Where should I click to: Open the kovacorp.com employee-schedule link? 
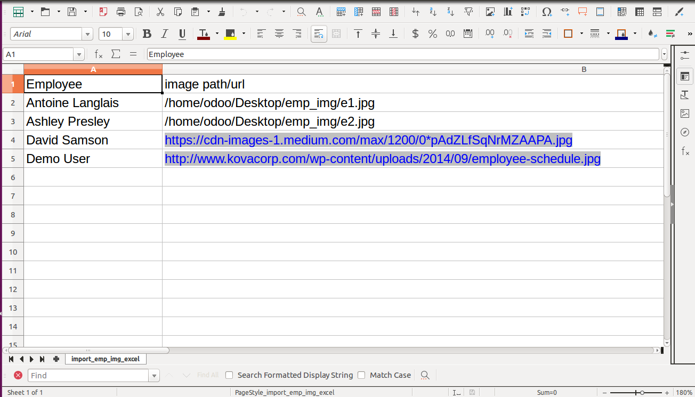click(383, 159)
